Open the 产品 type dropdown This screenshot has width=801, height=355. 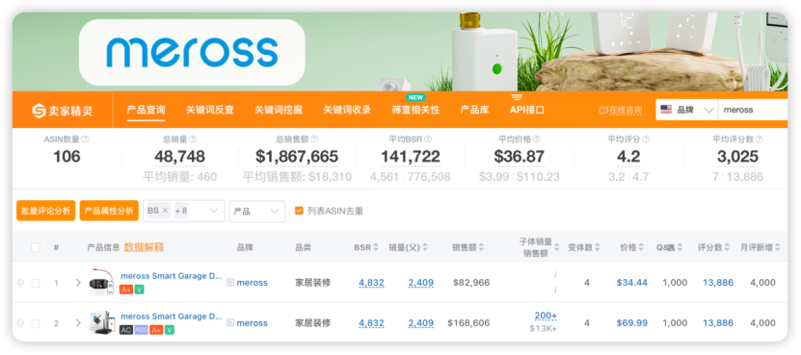257,211
